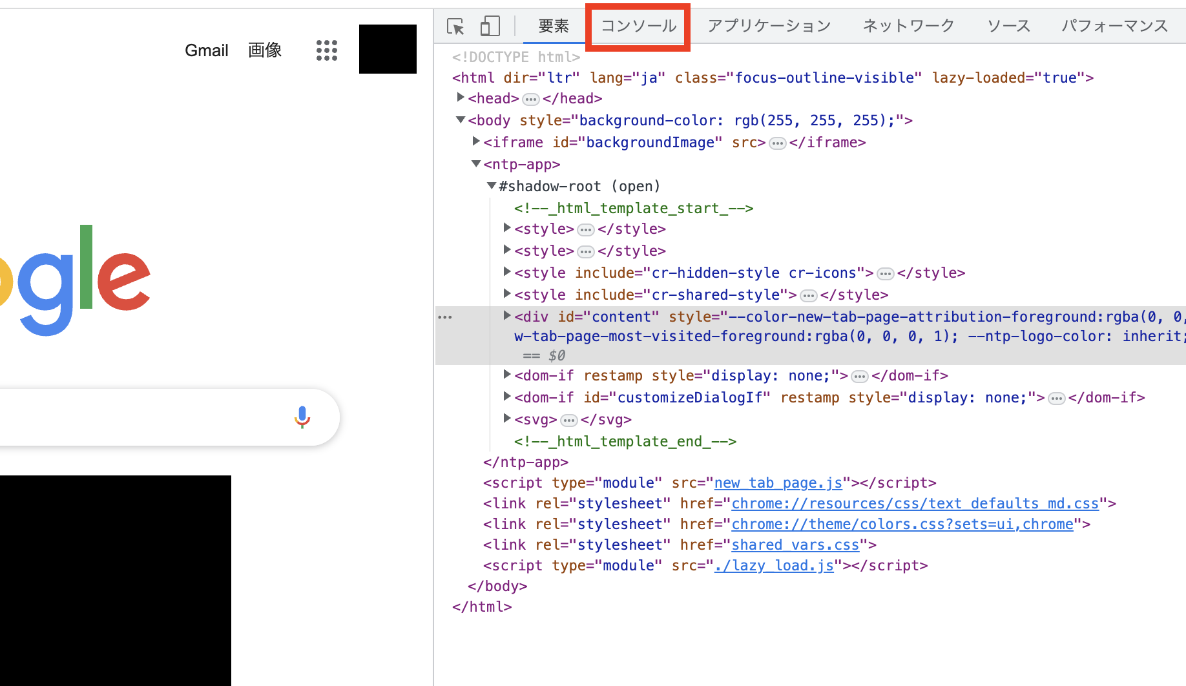Open the Gmail link

coord(207,50)
